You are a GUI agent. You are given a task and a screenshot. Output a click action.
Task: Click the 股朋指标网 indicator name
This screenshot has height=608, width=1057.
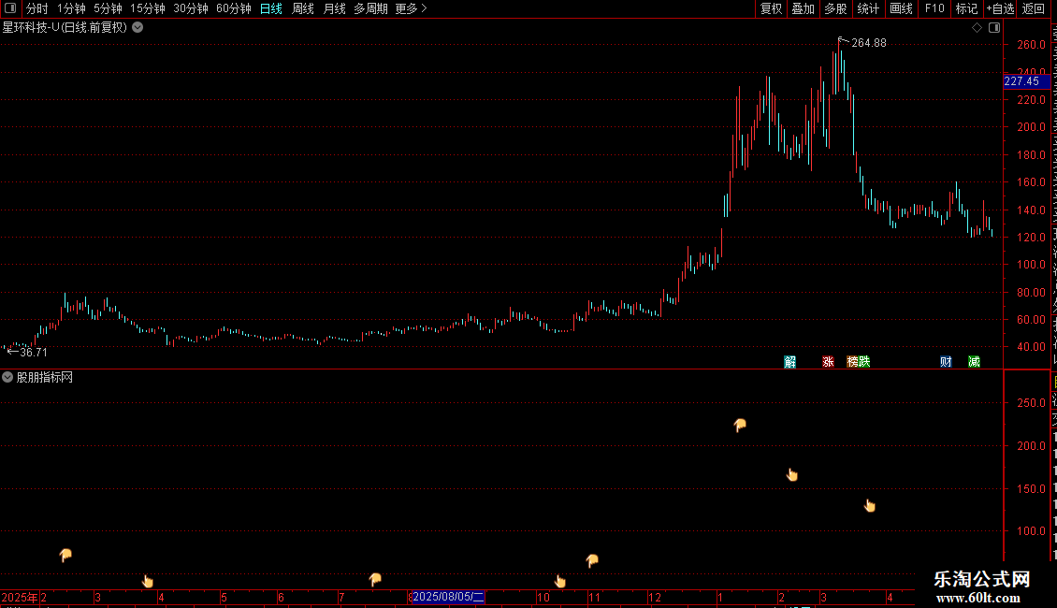click(x=45, y=378)
